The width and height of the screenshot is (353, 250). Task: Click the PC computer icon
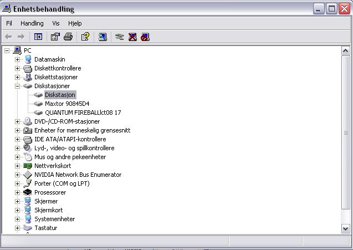coord(17,50)
